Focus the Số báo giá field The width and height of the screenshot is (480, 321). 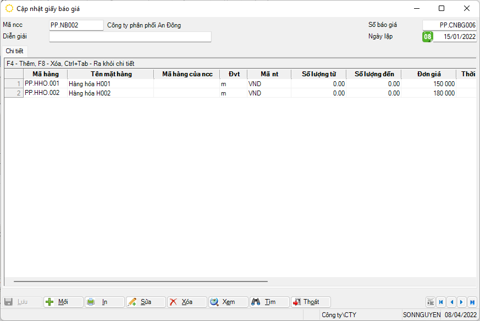449,25
